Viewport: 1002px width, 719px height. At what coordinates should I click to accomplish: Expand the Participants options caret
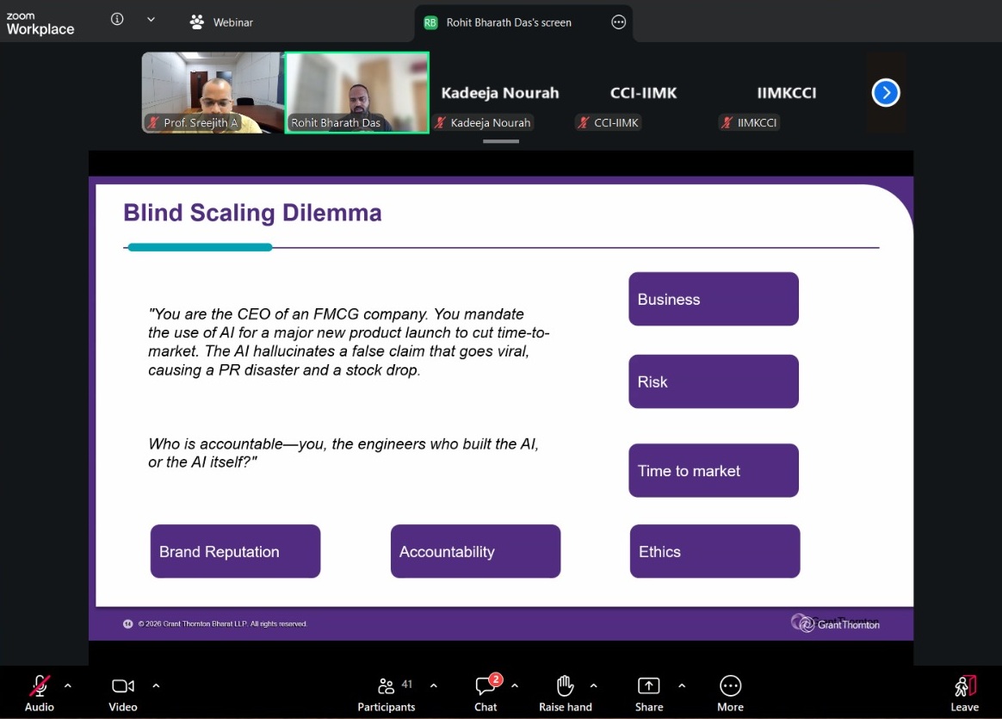pyautogui.click(x=434, y=685)
